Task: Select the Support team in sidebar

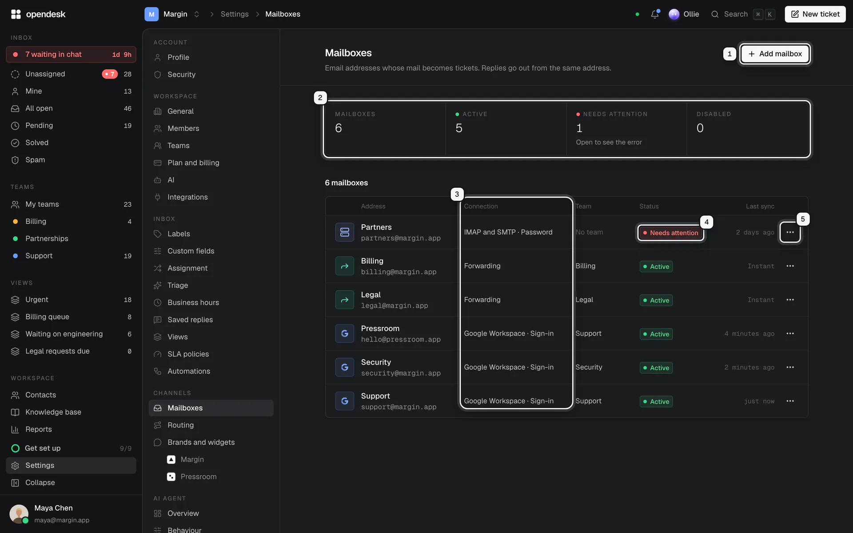Action: coord(71,256)
